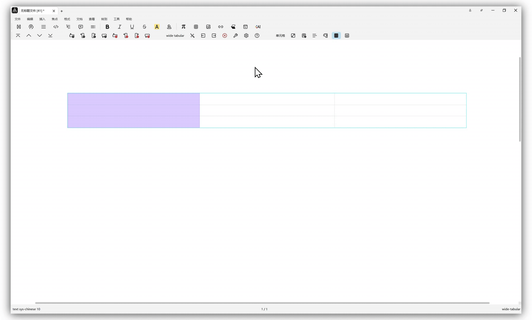Viewport: 532px width, 320px height.
Task: Toggle bold formatting
Action: point(107,27)
